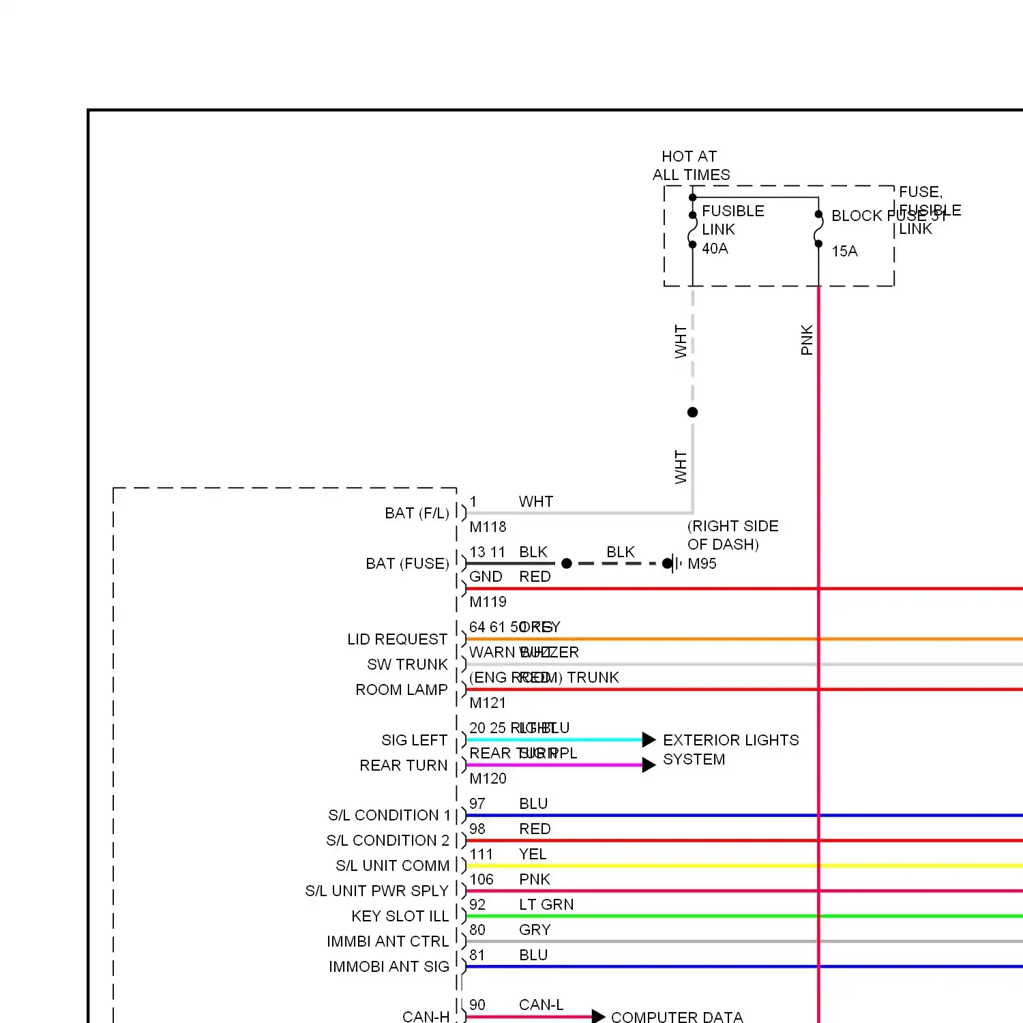Select the BAT (F/L) terminal label
The height and width of the screenshot is (1023, 1023).
pos(417,513)
